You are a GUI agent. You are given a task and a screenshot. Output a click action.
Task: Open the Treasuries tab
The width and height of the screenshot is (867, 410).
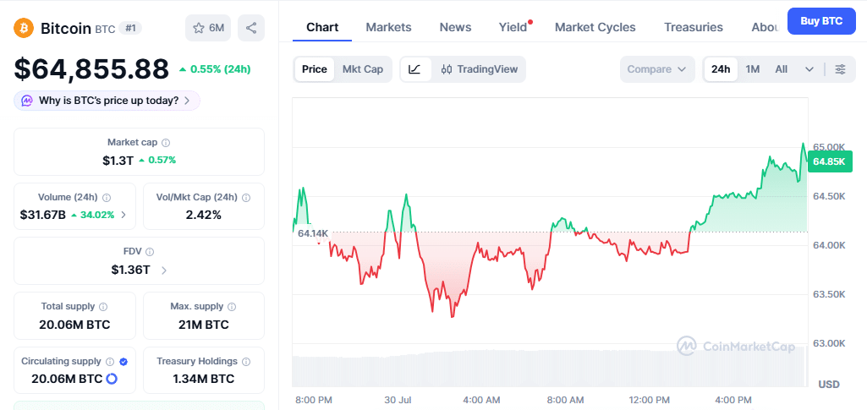point(694,27)
